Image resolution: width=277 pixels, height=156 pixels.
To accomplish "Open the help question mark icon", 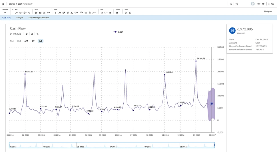I will [x=263, y=4].
